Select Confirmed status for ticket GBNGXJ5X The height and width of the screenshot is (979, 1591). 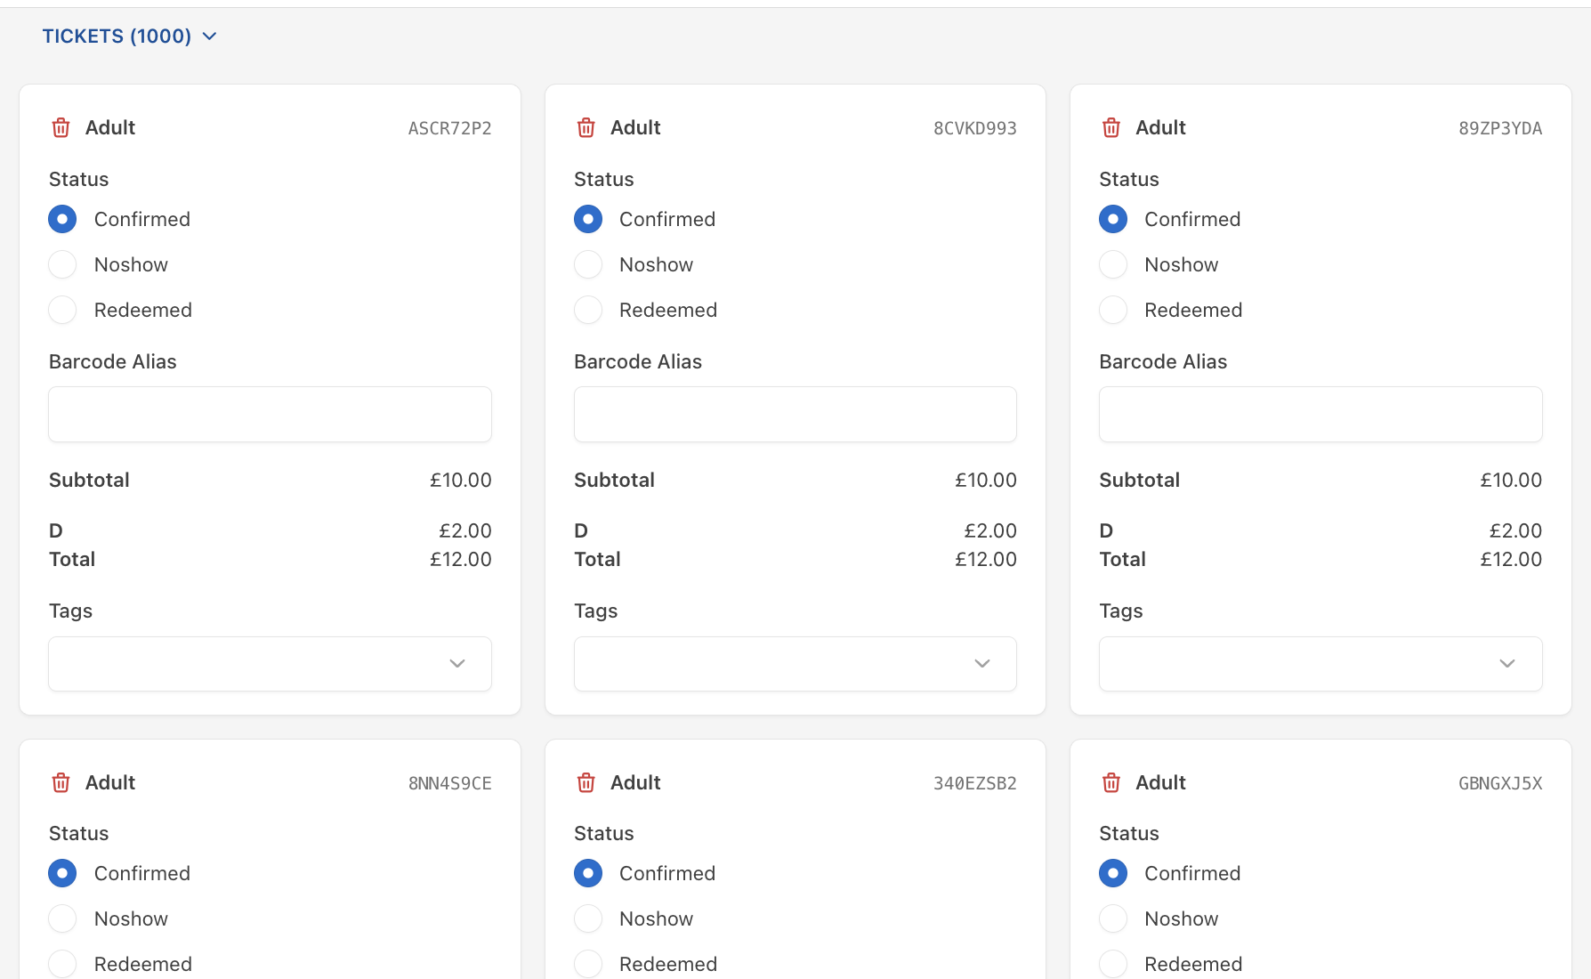[1113, 873]
